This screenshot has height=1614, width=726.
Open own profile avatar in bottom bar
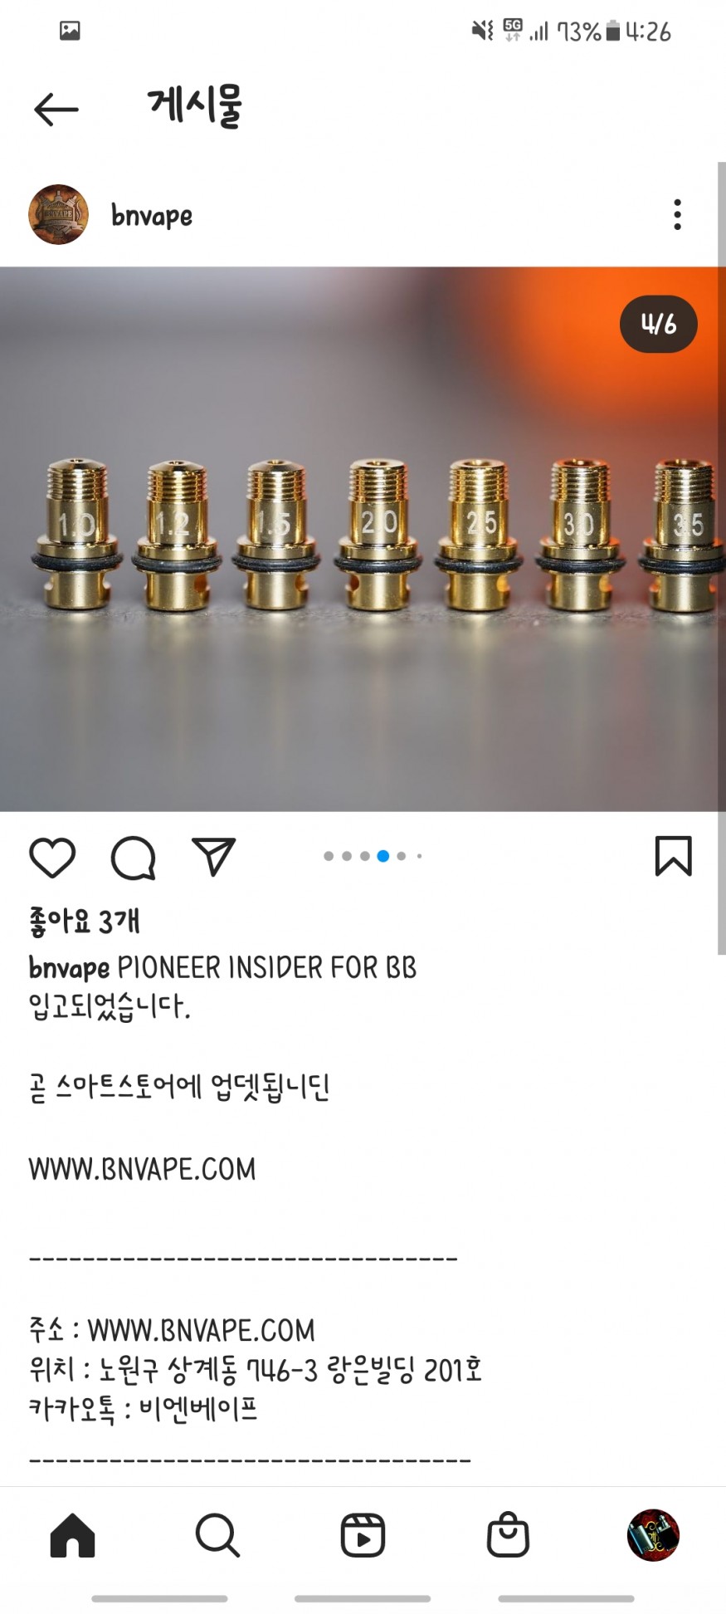[x=653, y=1535]
